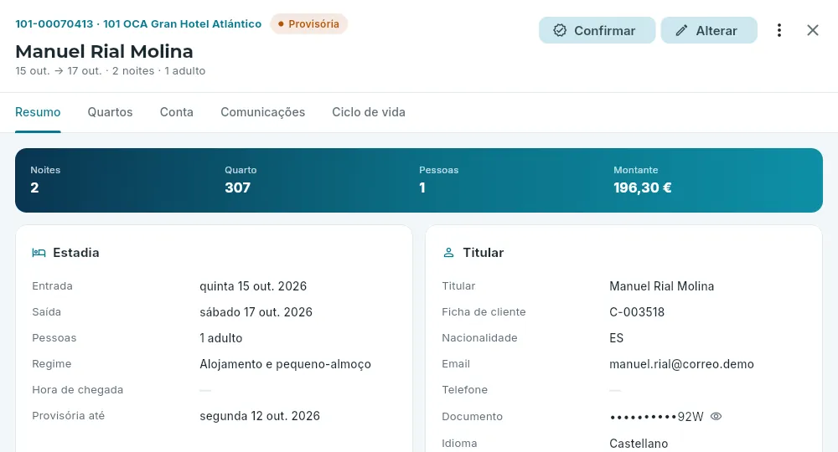Viewport: 838px width, 452px height.
Task: Confirm the provisional reservation
Action: pos(597,30)
